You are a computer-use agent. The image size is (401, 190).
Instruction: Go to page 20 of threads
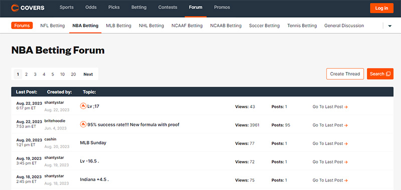73,74
